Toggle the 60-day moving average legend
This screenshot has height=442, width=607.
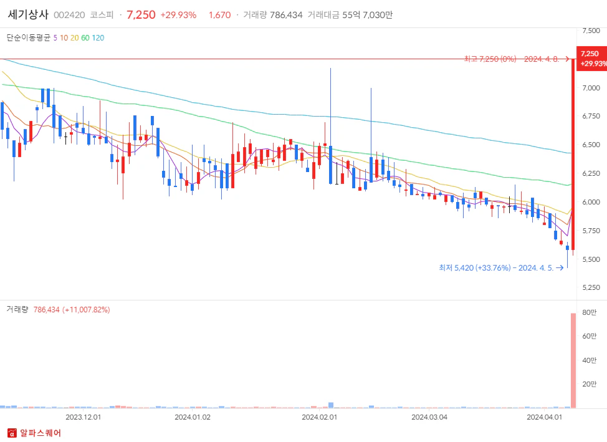[x=85, y=37]
